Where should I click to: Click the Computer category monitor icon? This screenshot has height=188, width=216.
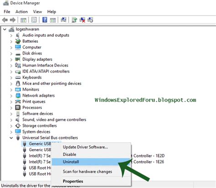click(18, 47)
